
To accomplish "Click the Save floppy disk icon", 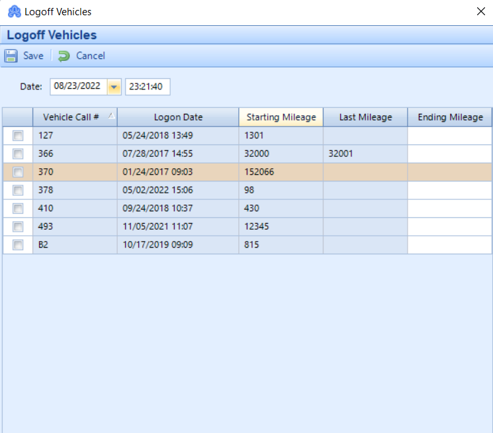I will [x=11, y=56].
